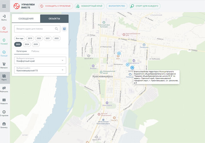Select the 2019 year chip
The height and width of the screenshot is (143, 205).
[30, 38]
